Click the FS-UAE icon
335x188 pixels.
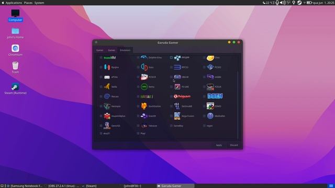177,87
